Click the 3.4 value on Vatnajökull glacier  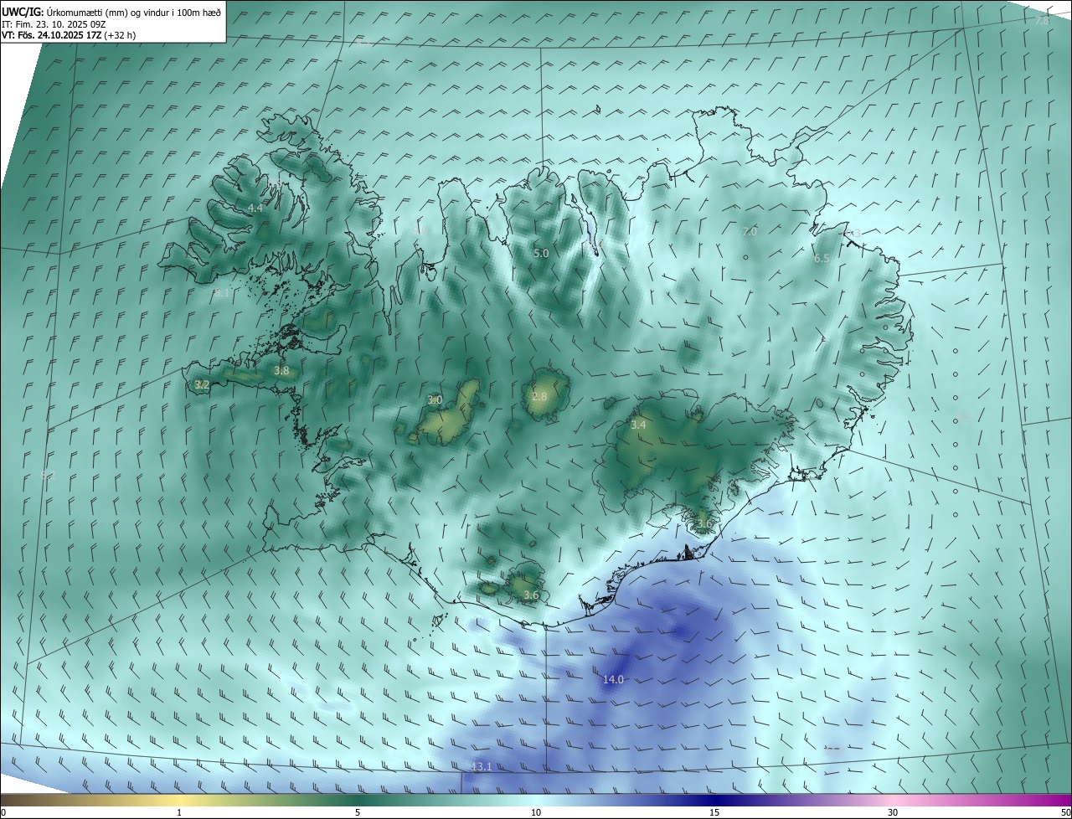tap(638, 425)
